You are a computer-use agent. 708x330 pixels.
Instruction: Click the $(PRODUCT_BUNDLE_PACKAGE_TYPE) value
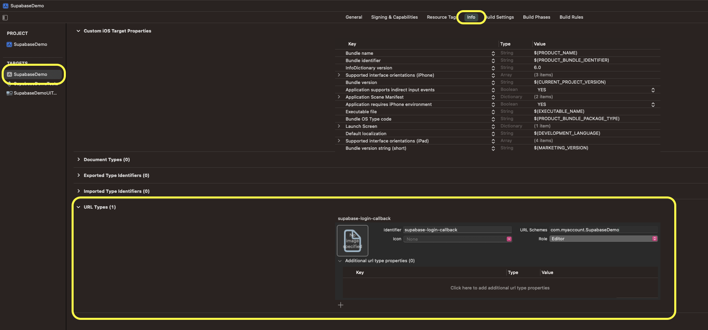(577, 119)
